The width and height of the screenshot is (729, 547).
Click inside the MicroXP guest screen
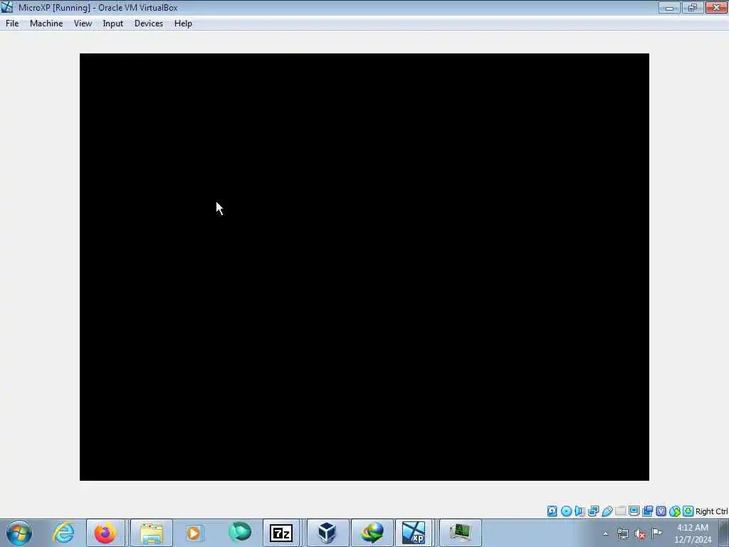[364, 266]
